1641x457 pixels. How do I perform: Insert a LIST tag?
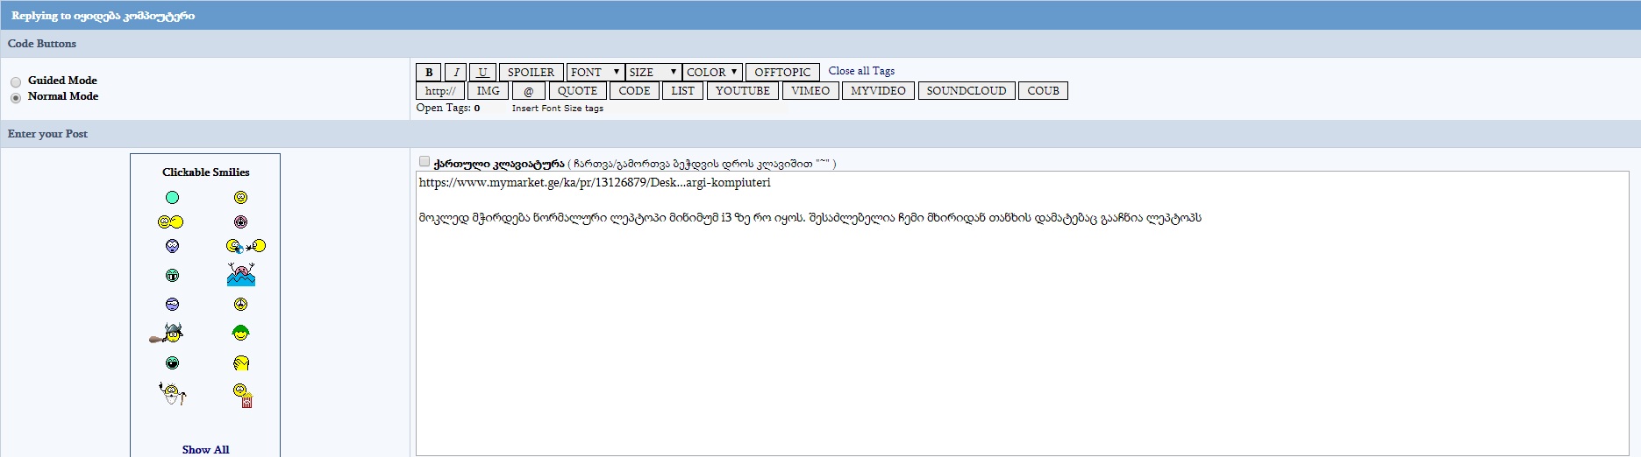tap(682, 91)
